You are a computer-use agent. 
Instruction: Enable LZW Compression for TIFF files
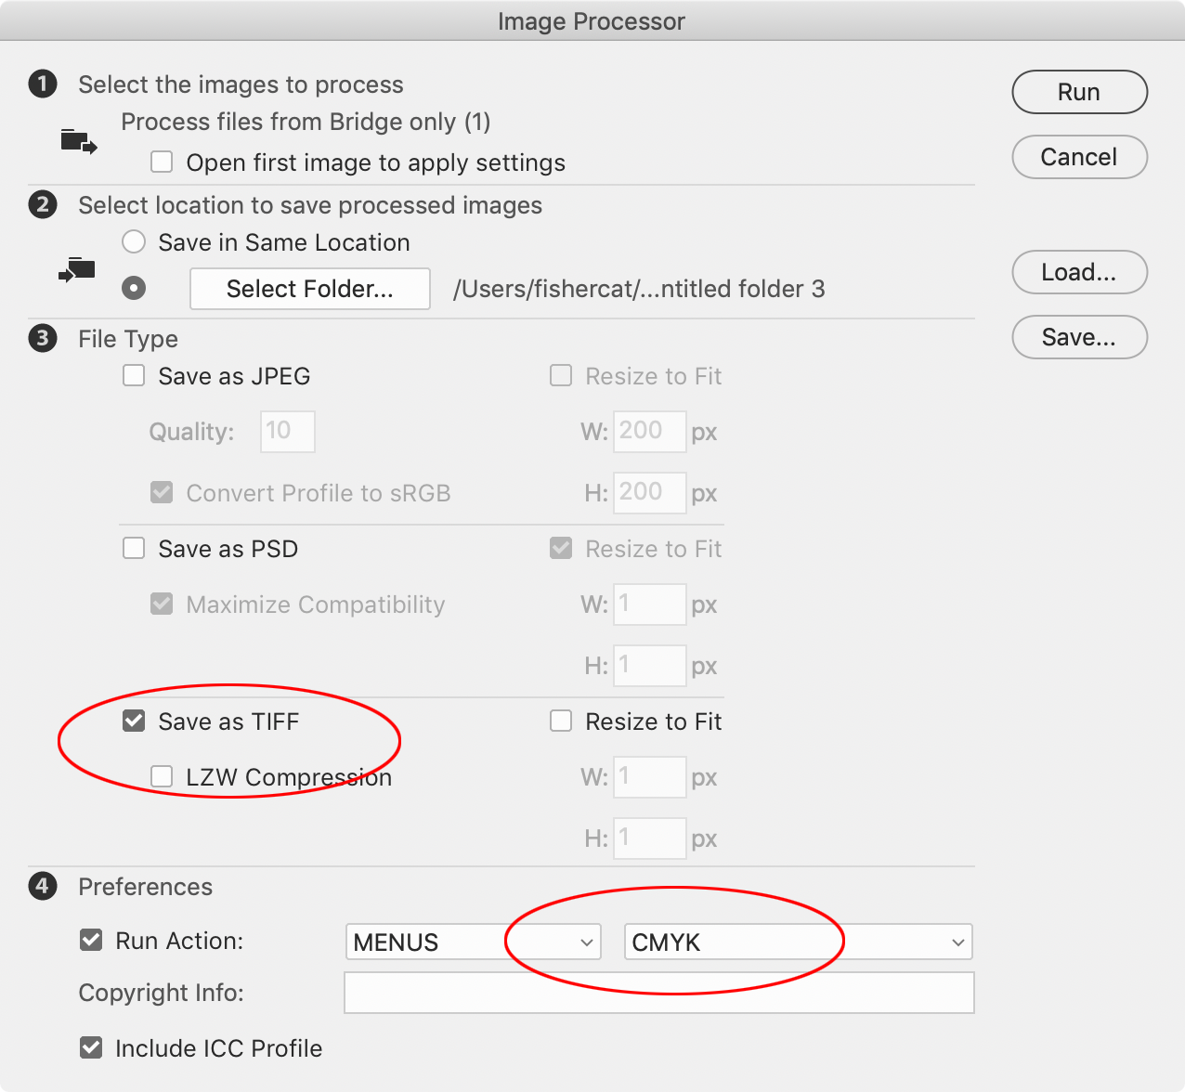162,776
